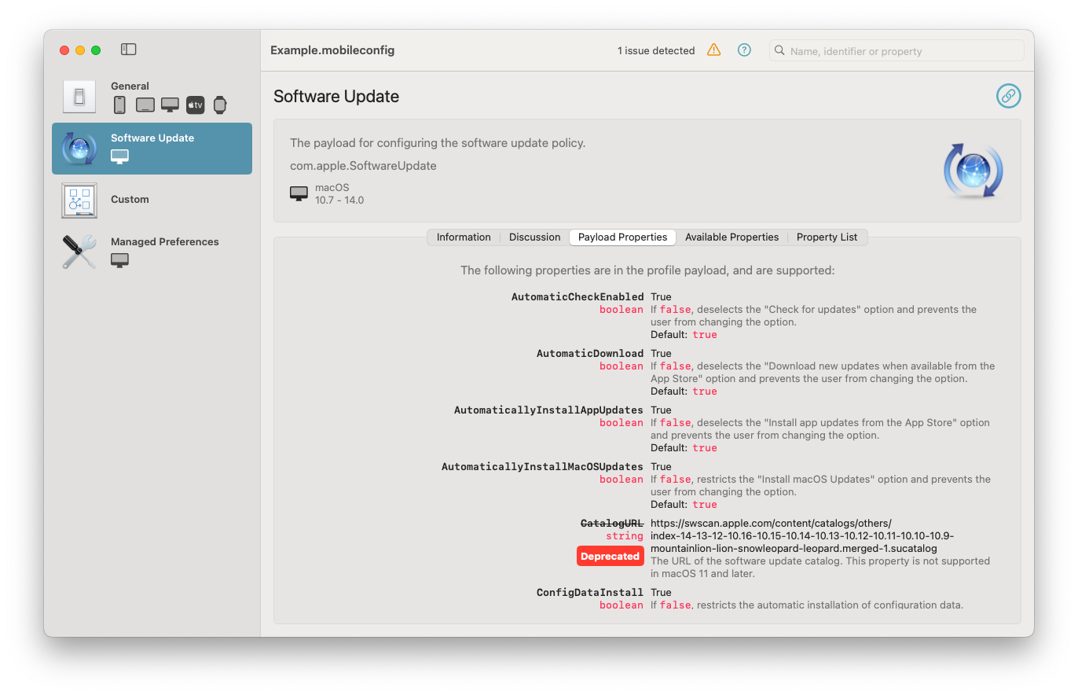1078x695 pixels.
Task: Select Custom in the sidebar
Action: 152,200
